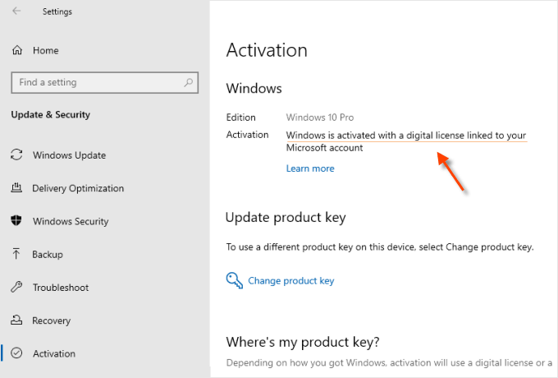Click the Home house icon

click(17, 50)
